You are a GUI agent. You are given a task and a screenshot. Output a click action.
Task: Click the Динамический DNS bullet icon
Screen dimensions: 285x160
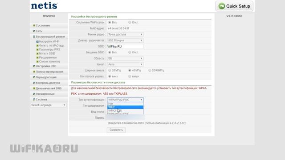click(34, 88)
